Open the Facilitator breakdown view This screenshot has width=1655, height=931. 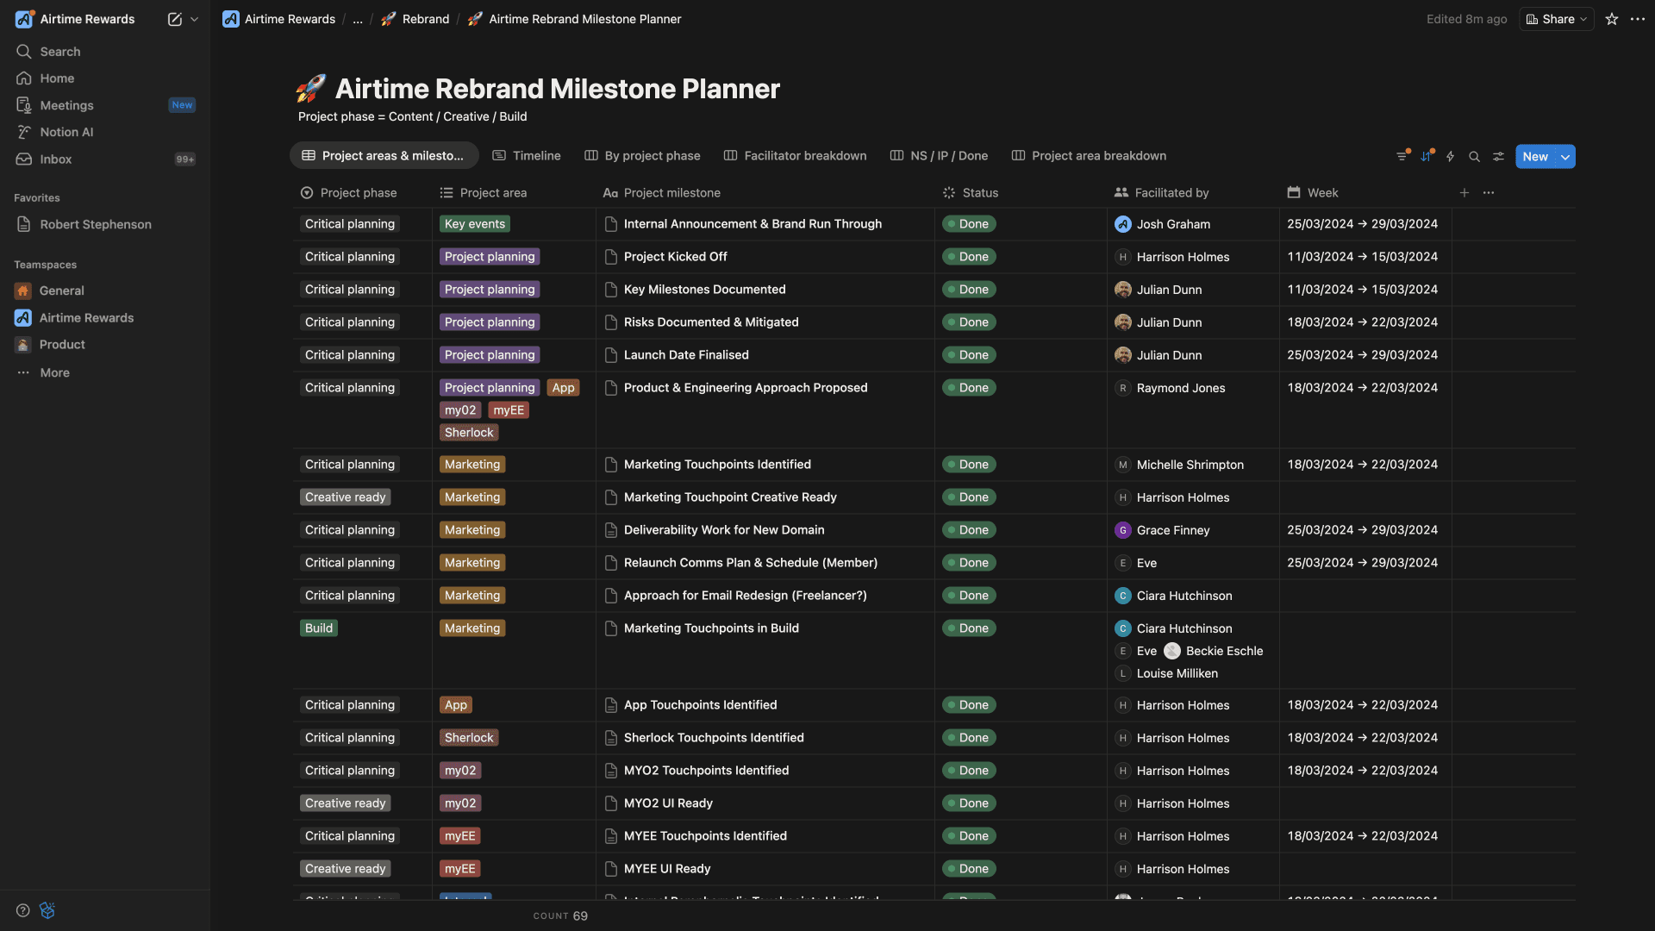point(794,156)
